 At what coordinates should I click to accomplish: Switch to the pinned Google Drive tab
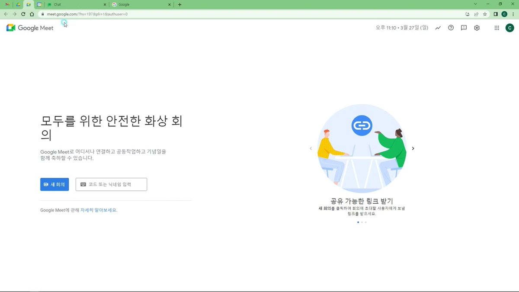(18, 4)
